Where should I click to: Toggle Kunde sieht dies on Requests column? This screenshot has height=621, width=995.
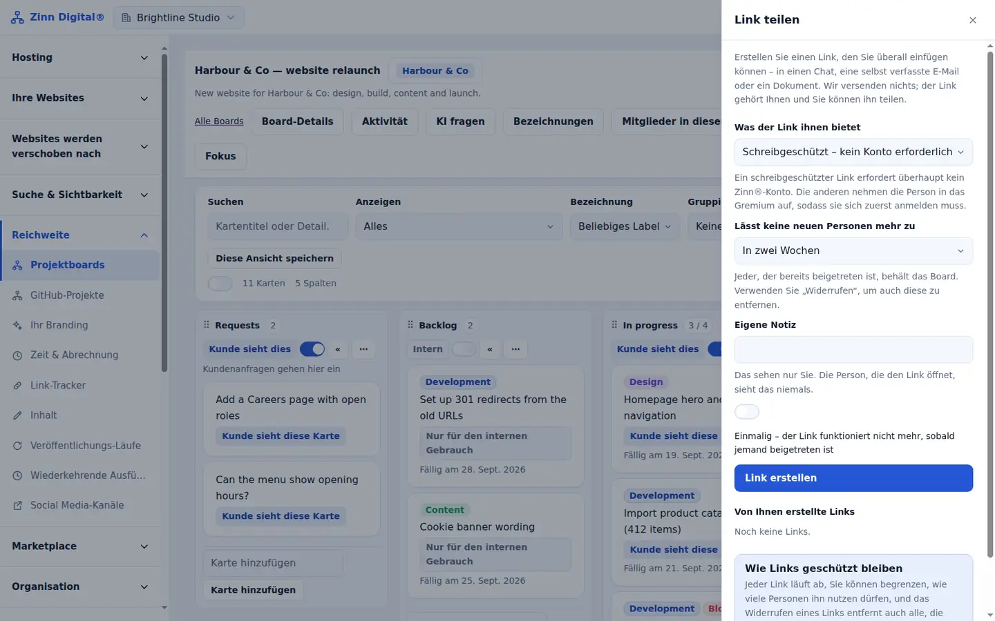point(312,349)
